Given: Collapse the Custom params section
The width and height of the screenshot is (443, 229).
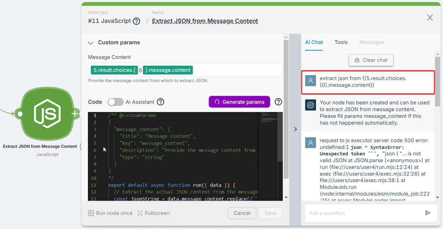Looking at the screenshot, I should click(x=91, y=43).
